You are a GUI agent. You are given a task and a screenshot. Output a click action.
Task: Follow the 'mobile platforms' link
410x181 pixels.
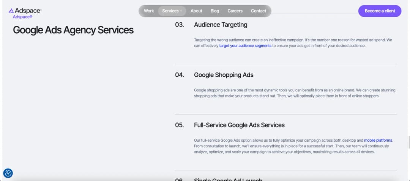378,140
